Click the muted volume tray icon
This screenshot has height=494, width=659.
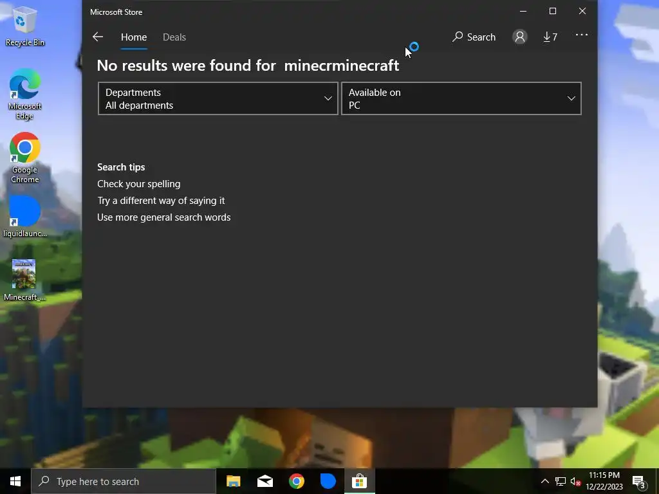575,481
